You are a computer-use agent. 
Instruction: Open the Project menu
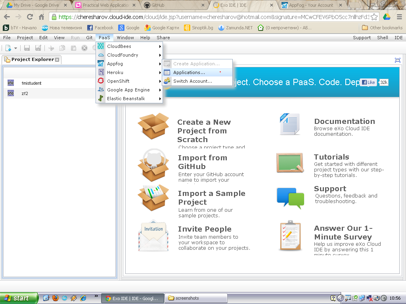[x=25, y=38]
